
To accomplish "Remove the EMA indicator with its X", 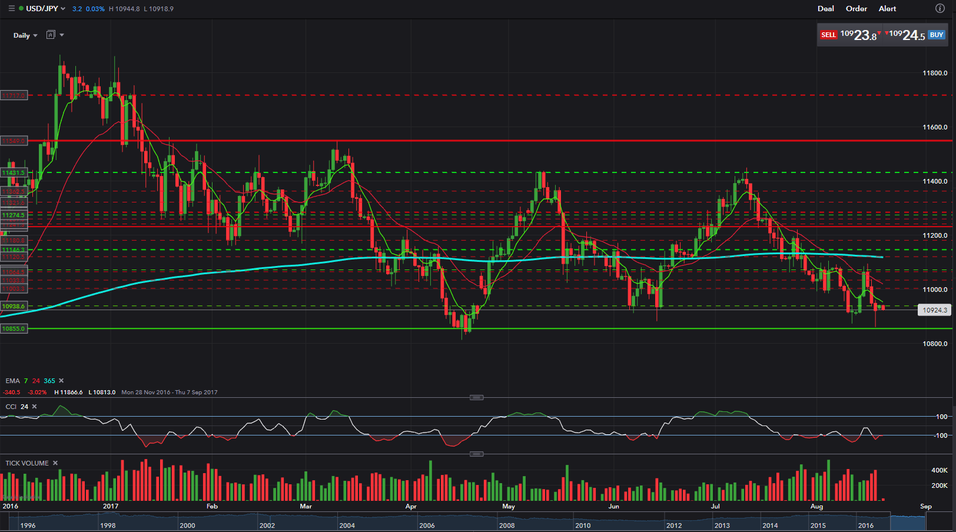I will coord(61,381).
